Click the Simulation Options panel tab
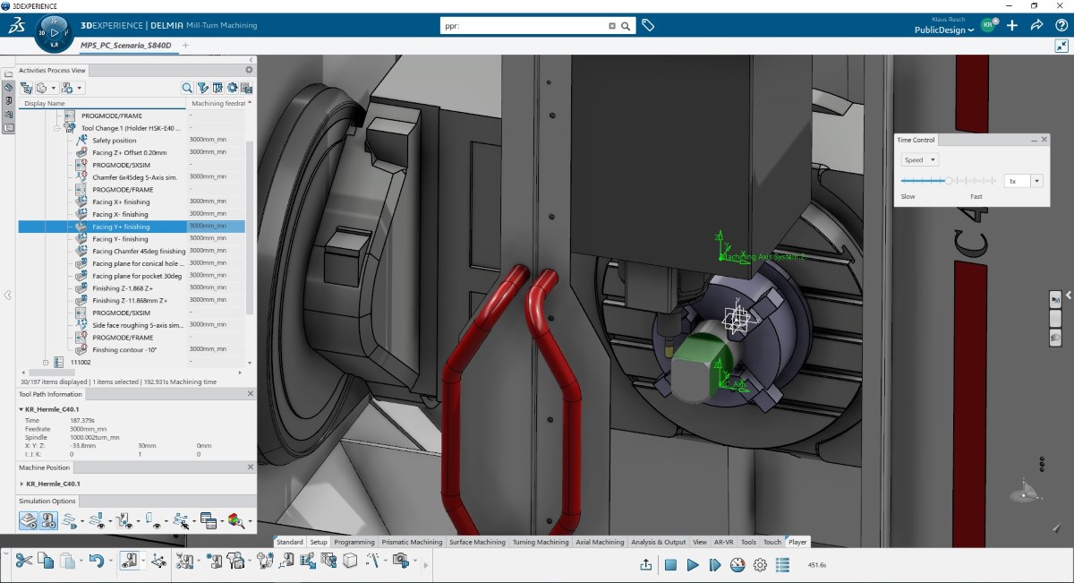The height and width of the screenshot is (583, 1074). coord(48,501)
